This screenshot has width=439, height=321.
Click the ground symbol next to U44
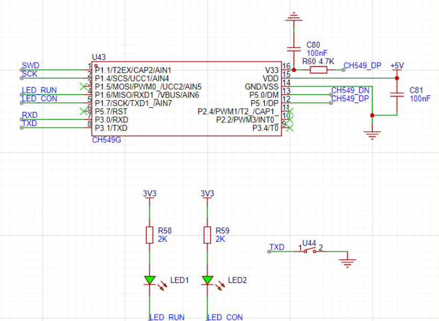click(x=348, y=262)
